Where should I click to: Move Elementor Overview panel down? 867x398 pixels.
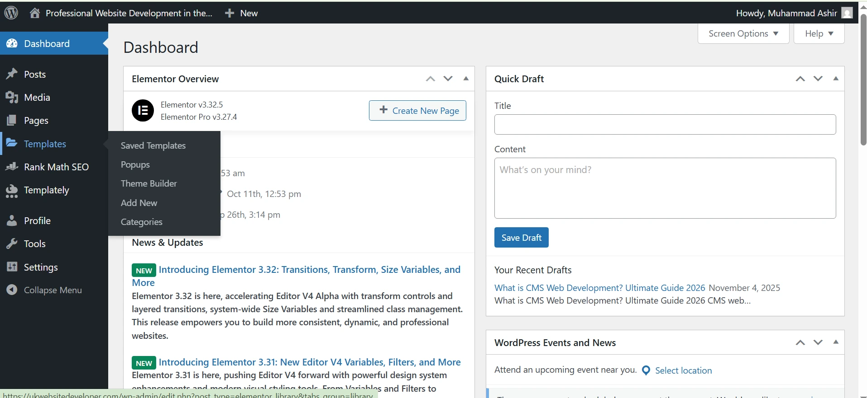(448, 79)
